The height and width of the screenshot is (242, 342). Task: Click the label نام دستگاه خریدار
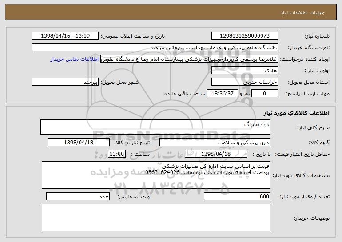(309, 48)
